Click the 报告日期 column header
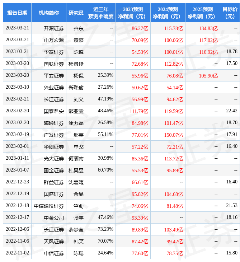Image resolution: width=240 pixels, height=262 pixels. 17,13
